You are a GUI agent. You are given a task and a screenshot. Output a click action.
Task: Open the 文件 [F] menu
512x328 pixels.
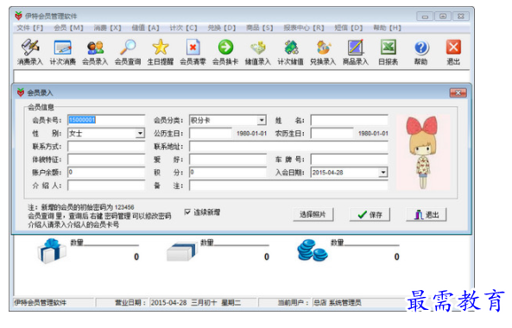pyautogui.click(x=29, y=28)
